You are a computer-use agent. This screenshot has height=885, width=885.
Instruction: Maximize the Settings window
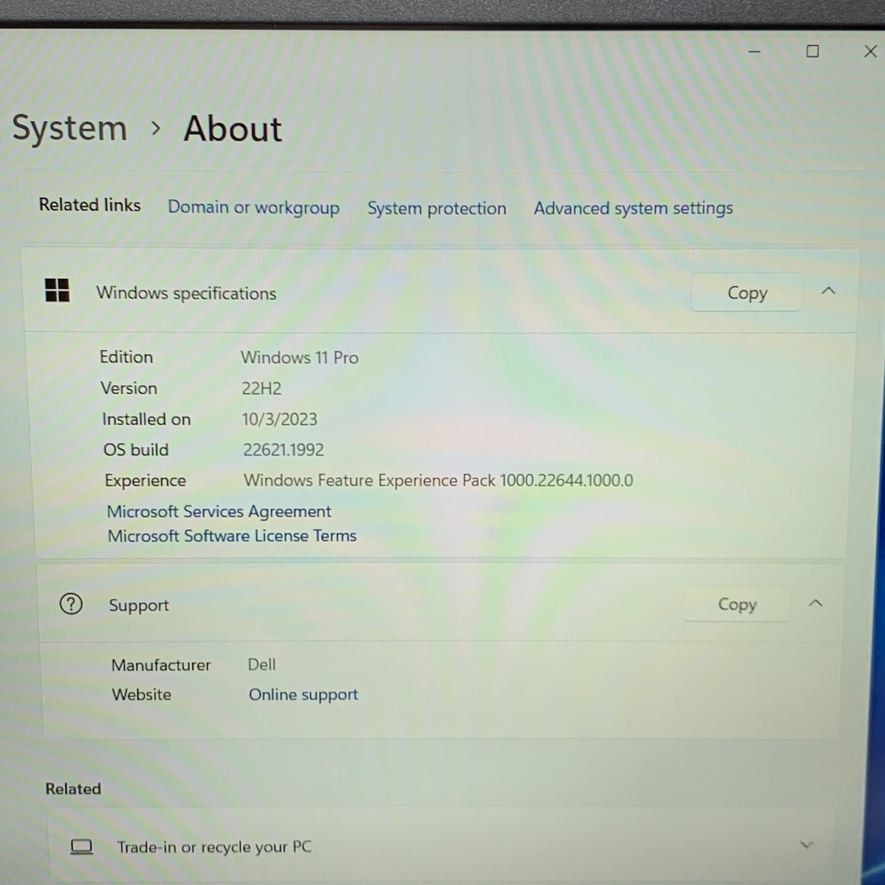(813, 51)
